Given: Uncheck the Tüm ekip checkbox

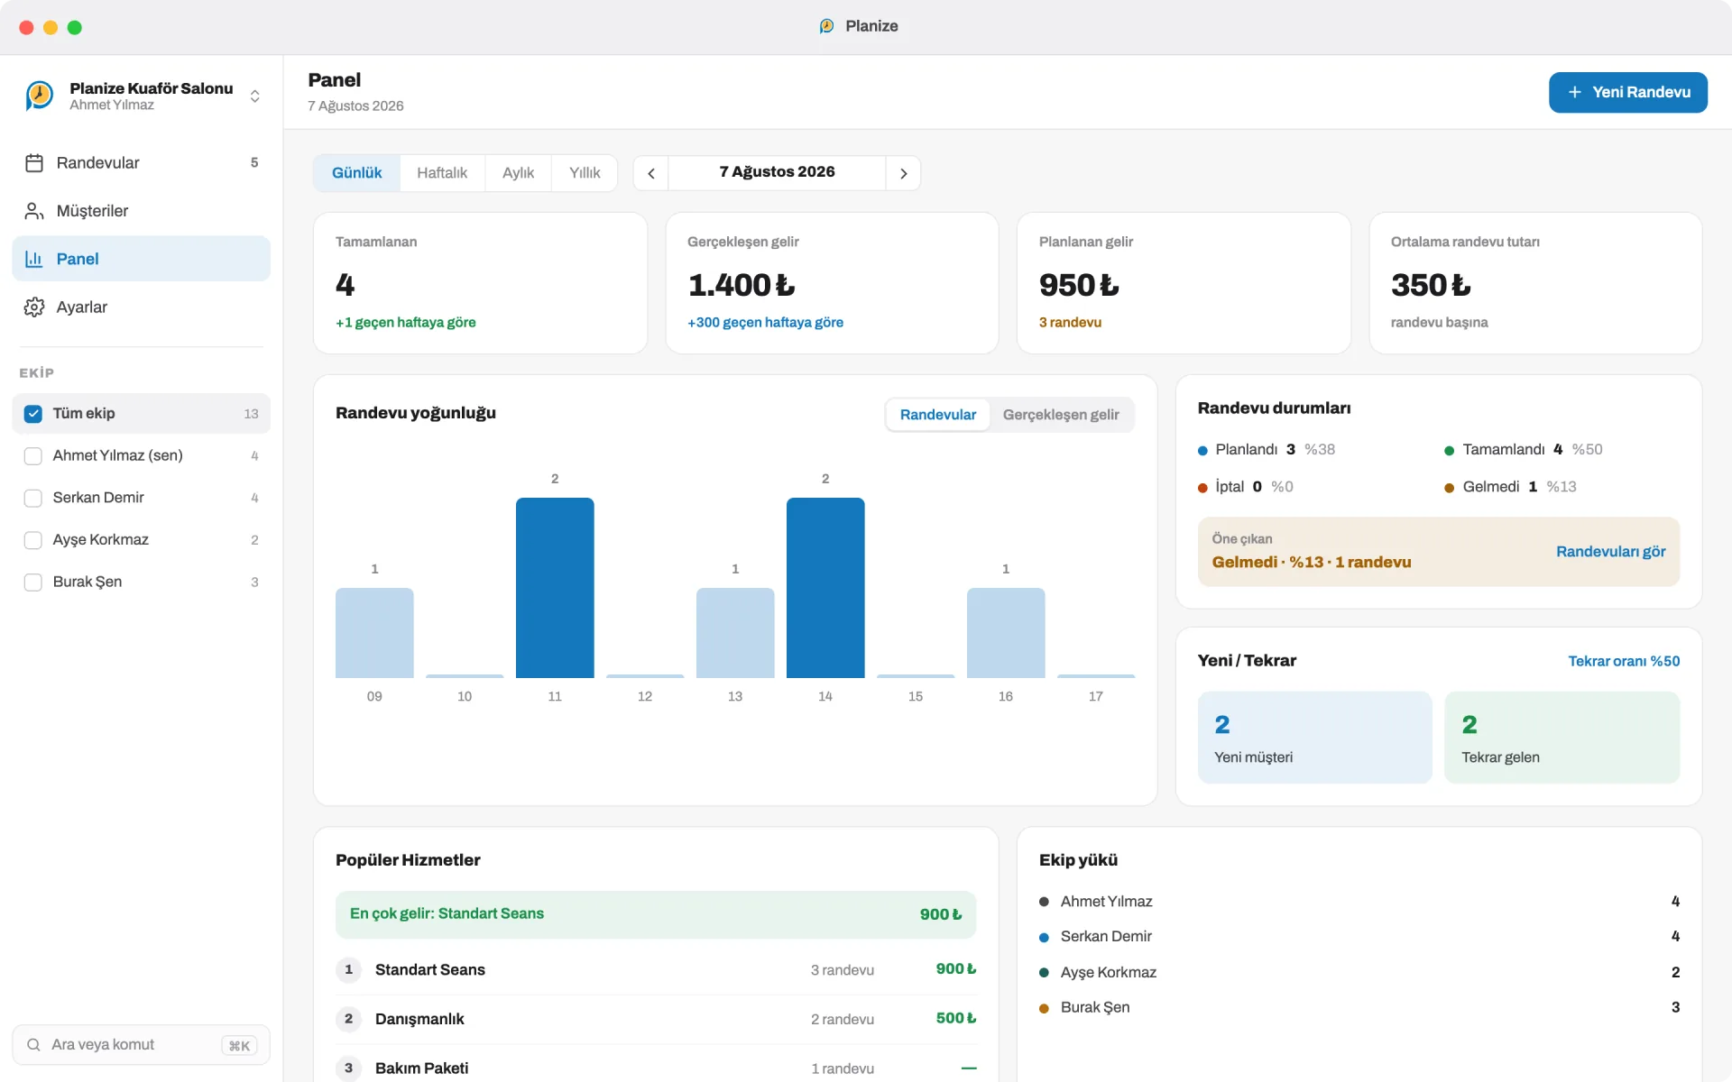Looking at the screenshot, I should coord(33,414).
